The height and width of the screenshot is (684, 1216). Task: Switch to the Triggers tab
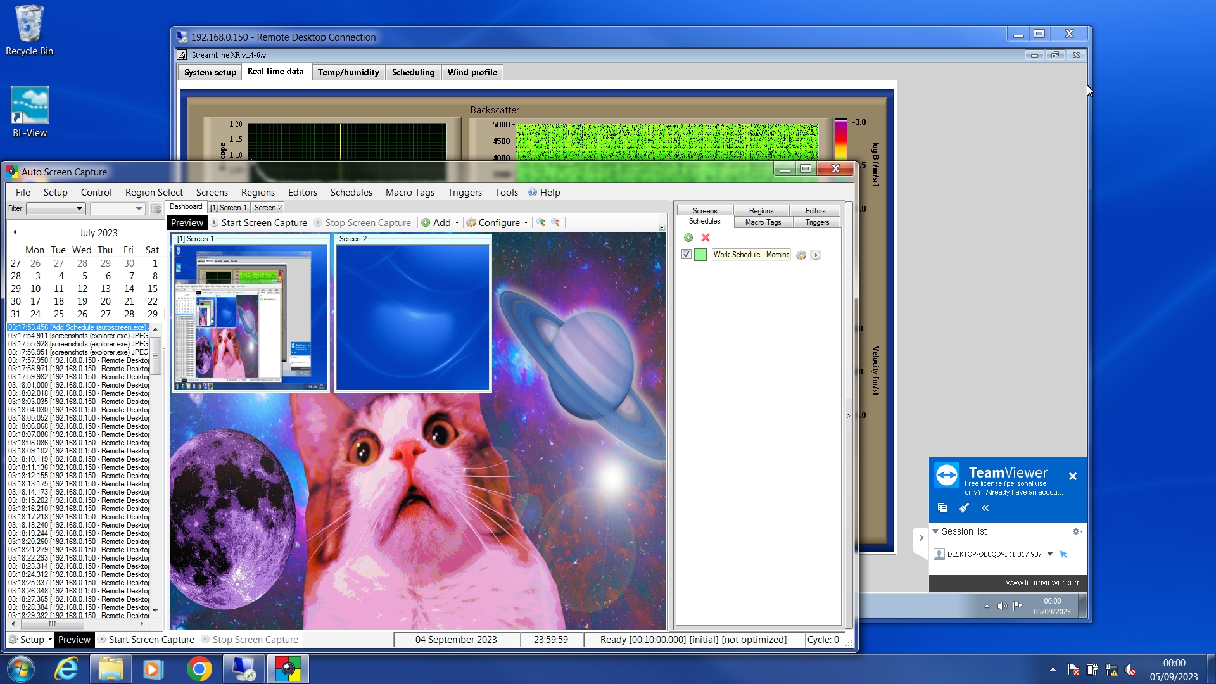pyautogui.click(x=817, y=222)
